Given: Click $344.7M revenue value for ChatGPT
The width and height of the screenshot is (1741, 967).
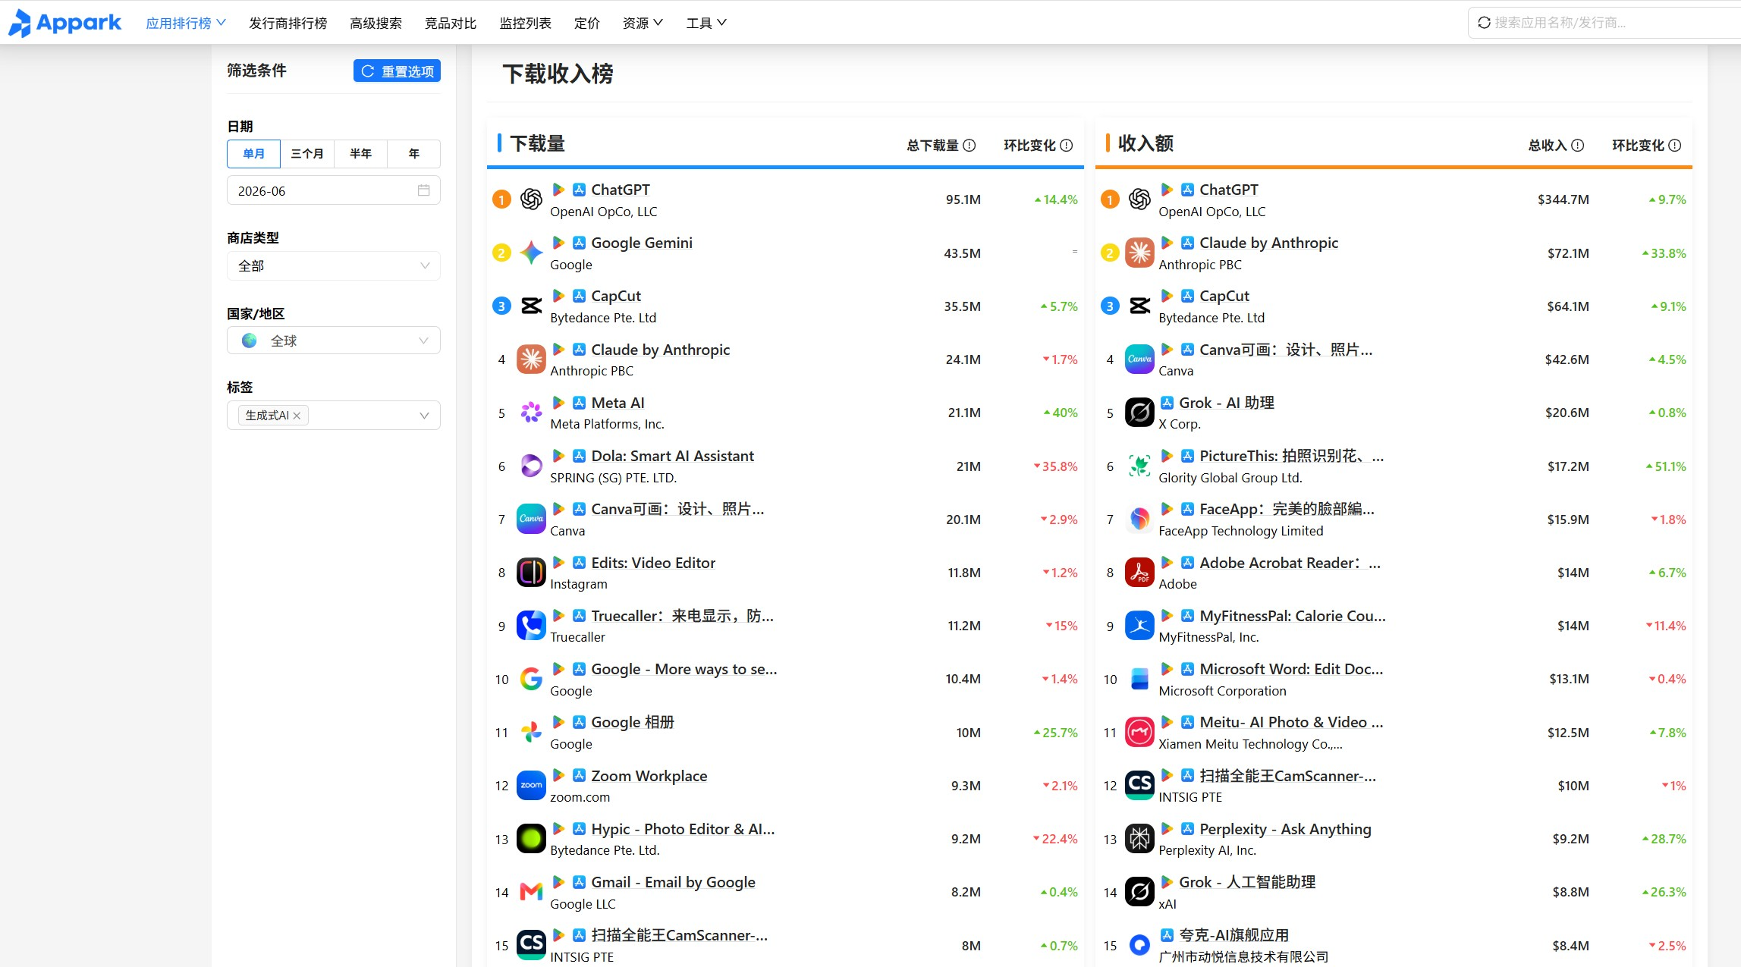Looking at the screenshot, I should click(1563, 199).
